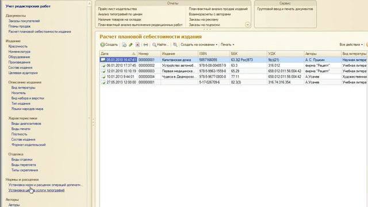Click the green pencil edit icon

tap(131, 45)
